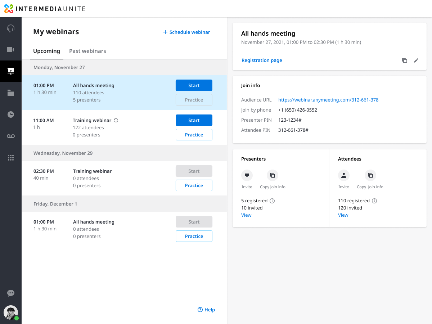Click the profile avatar at bottom left
Screen dimensions: 432x324
pos(10,313)
